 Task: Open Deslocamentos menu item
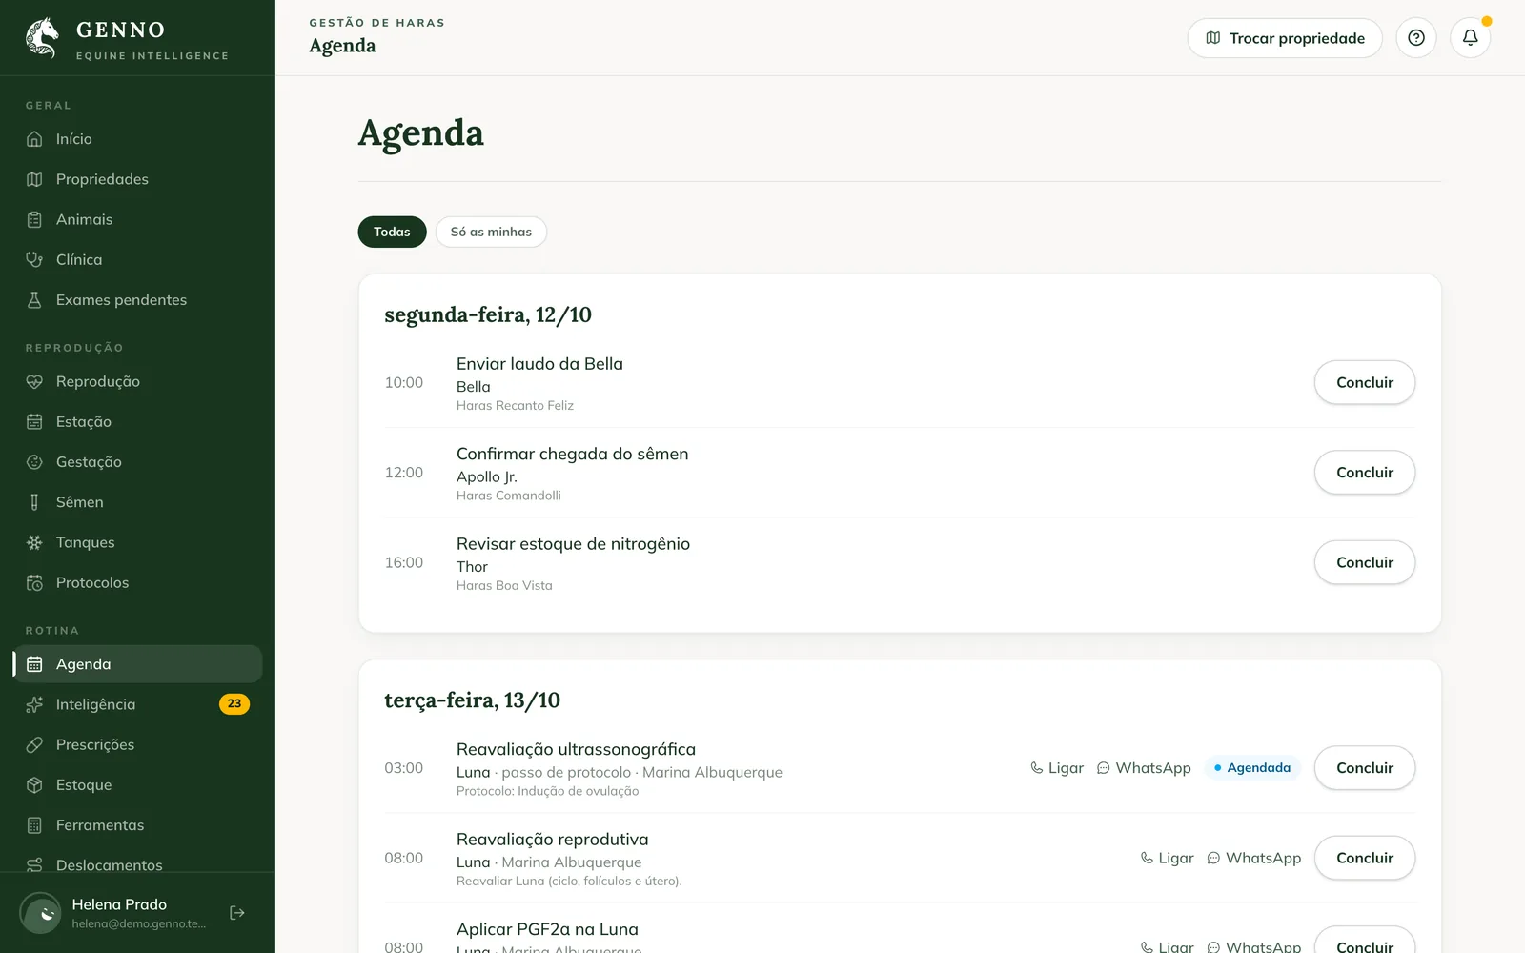pos(138,864)
